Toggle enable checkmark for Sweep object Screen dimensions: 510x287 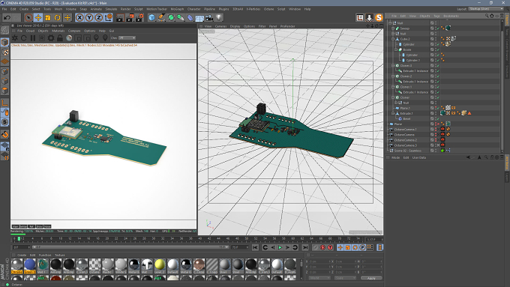coord(438,28)
